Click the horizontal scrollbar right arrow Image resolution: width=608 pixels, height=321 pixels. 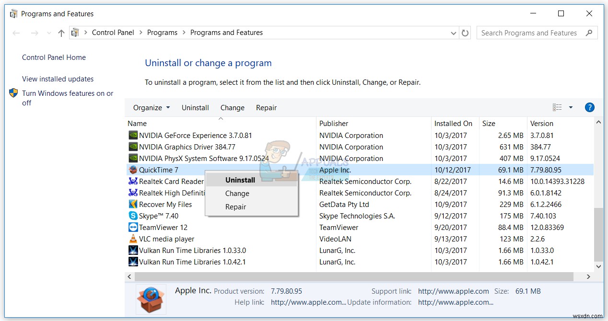[588, 276]
